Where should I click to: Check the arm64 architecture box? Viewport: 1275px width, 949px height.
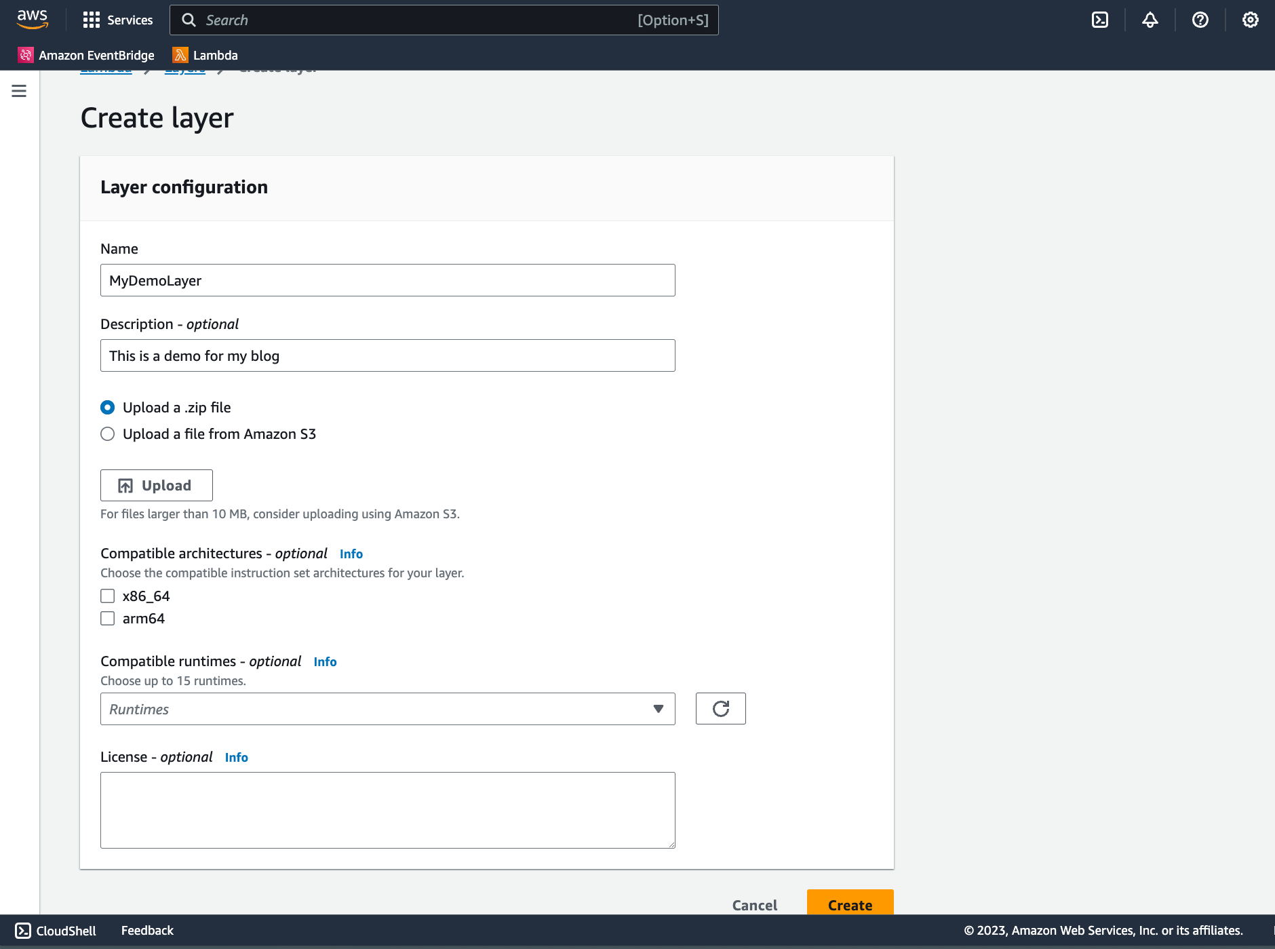click(107, 619)
